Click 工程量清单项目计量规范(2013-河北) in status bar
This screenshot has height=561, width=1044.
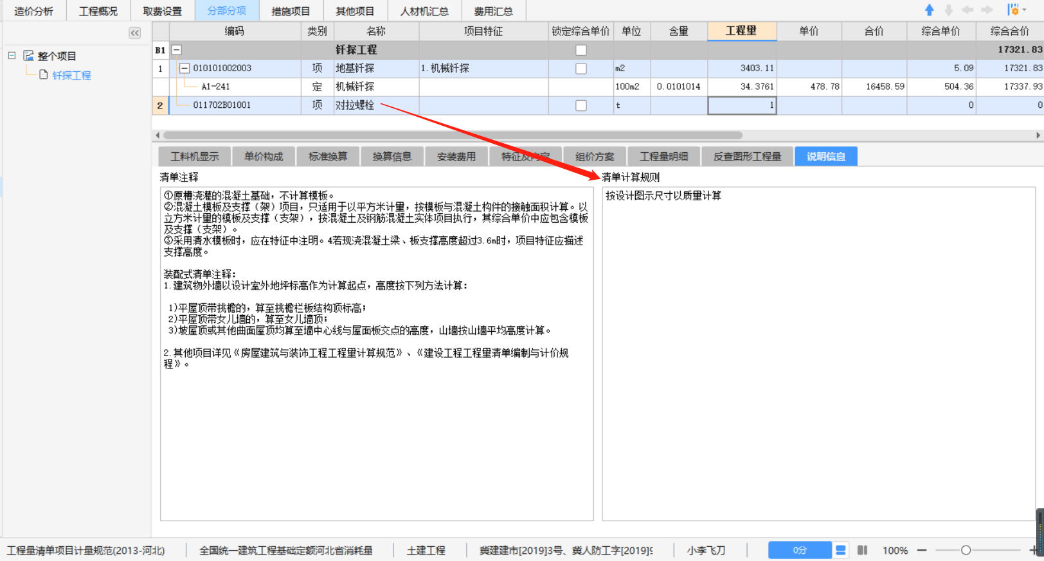(85, 550)
